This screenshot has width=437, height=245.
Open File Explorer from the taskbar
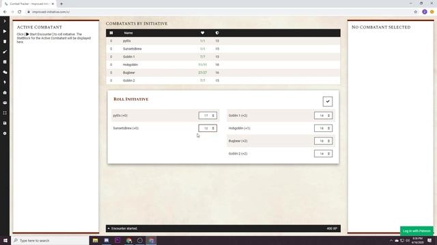(x=96, y=240)
